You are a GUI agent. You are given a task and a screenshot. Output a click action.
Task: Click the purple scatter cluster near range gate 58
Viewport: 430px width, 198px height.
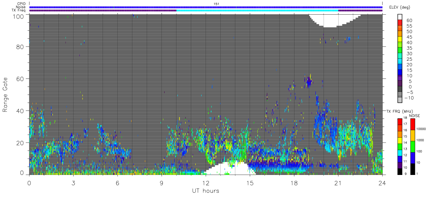309,82
